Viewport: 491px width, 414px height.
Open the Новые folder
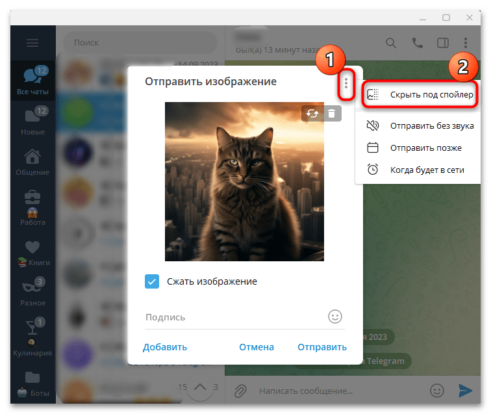(x=32, y=121)
